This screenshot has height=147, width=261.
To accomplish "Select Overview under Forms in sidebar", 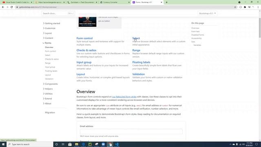I will 49,47.
